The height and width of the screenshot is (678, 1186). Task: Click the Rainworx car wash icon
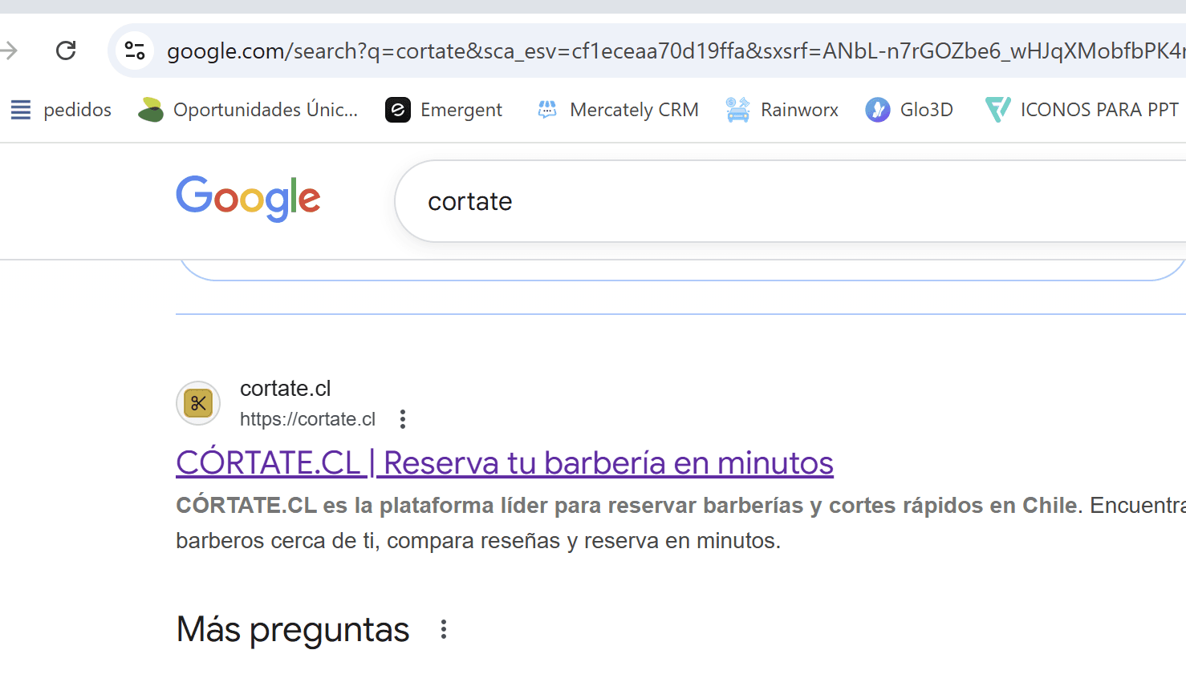tap(737, 110)
